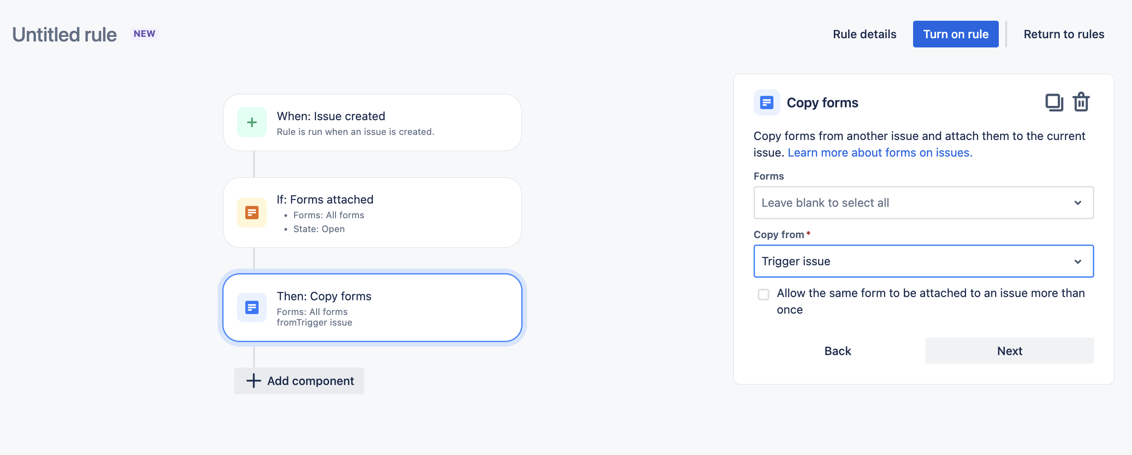Select the When: Issue created trigger card
The width and height of the screenshot is (1132, 455).
372,122
